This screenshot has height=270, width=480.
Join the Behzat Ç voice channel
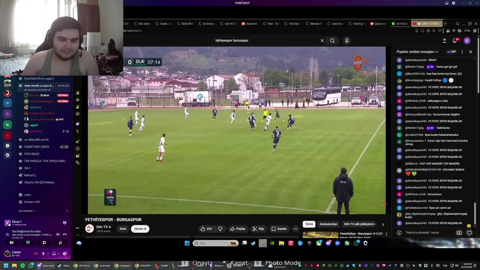coord(43,175)
